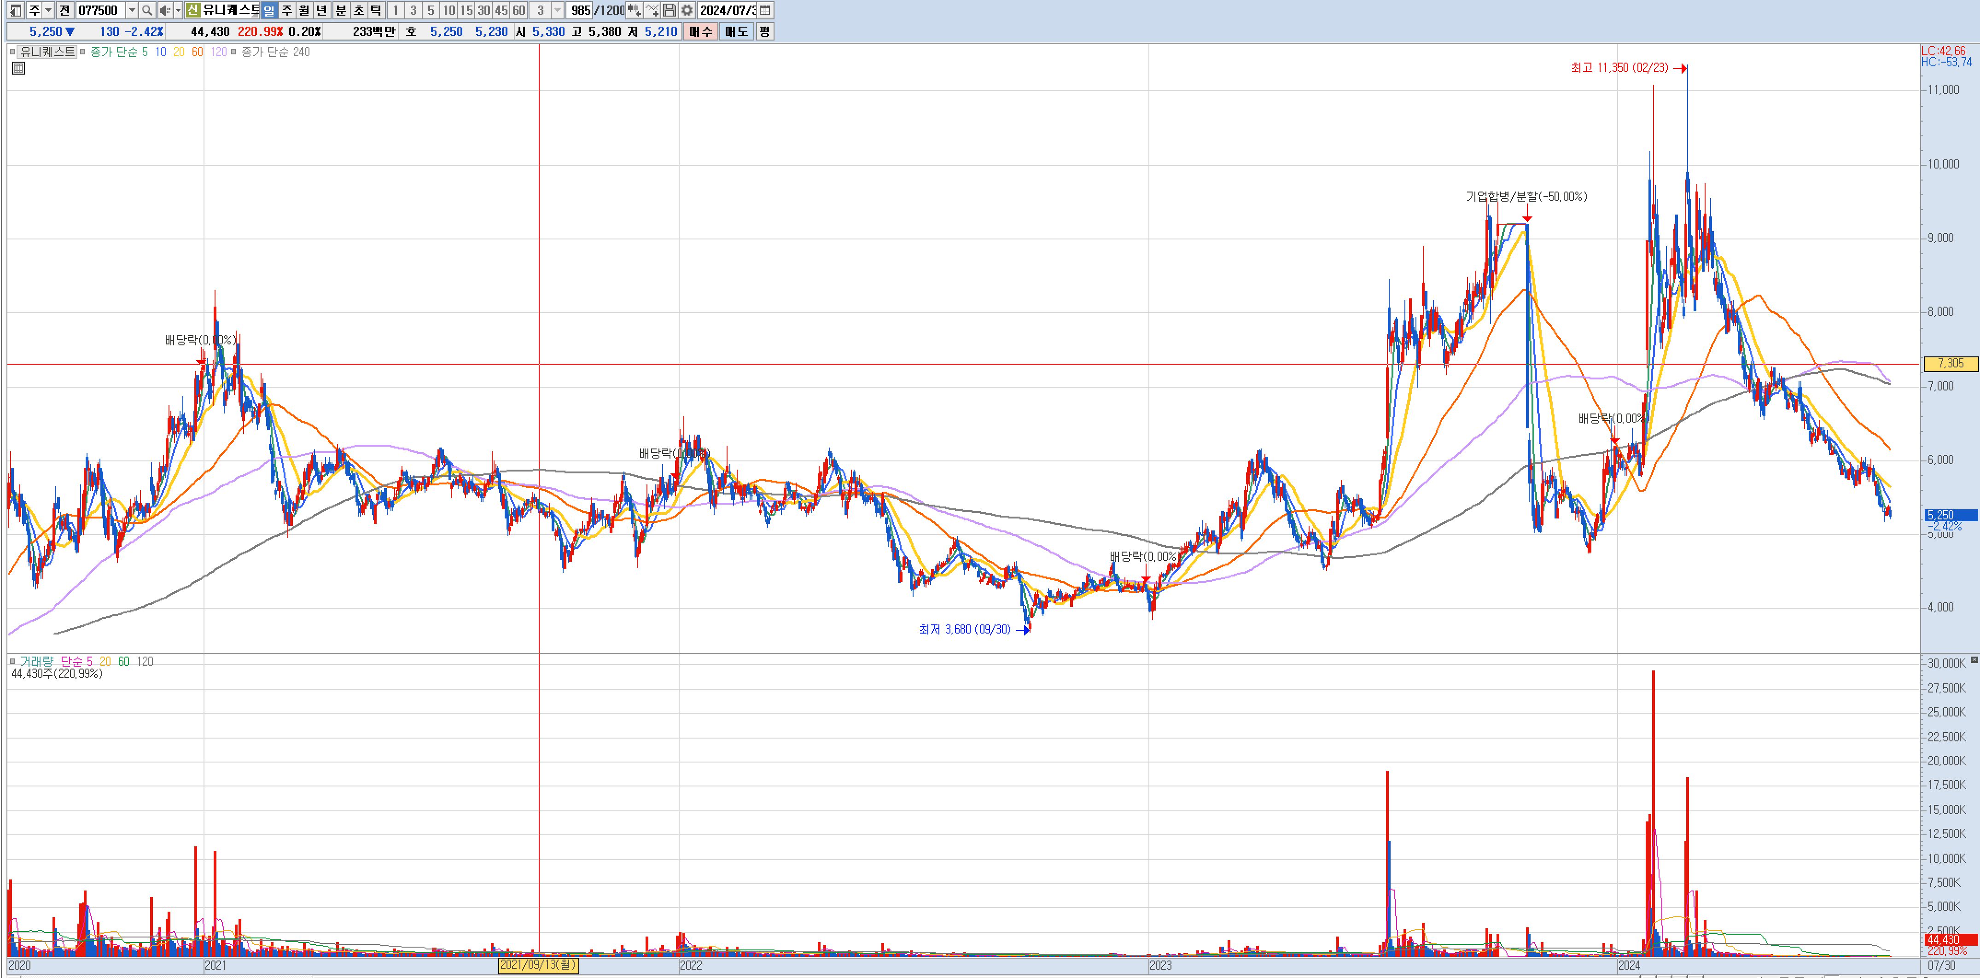Toggle the 거래량 volume indicator checkbox
Image resolution: width=1980 pixels, height=978 pixels.
click(12, 661)
